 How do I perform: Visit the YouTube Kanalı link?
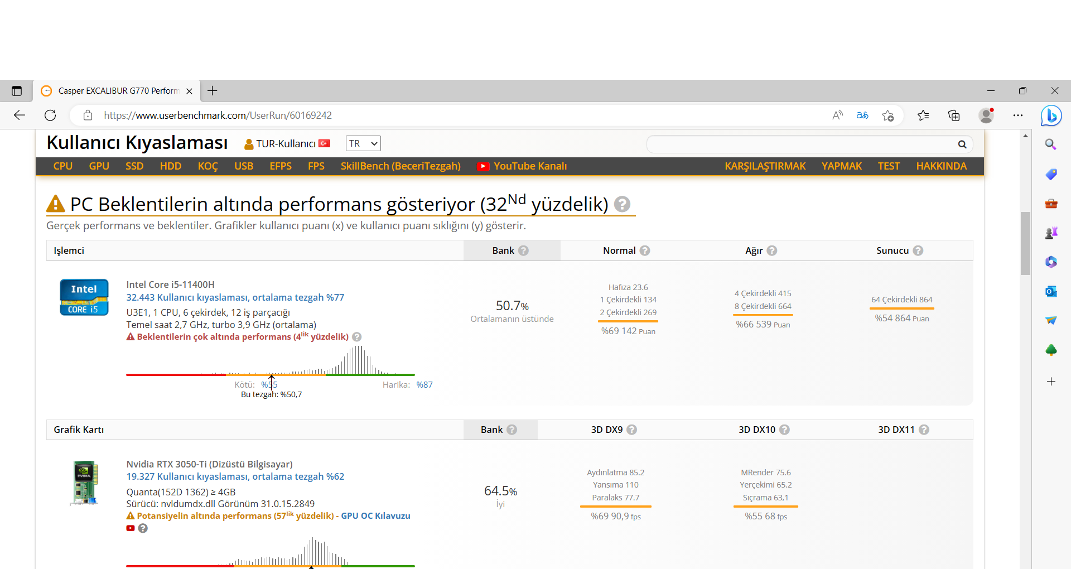(522, 166)
